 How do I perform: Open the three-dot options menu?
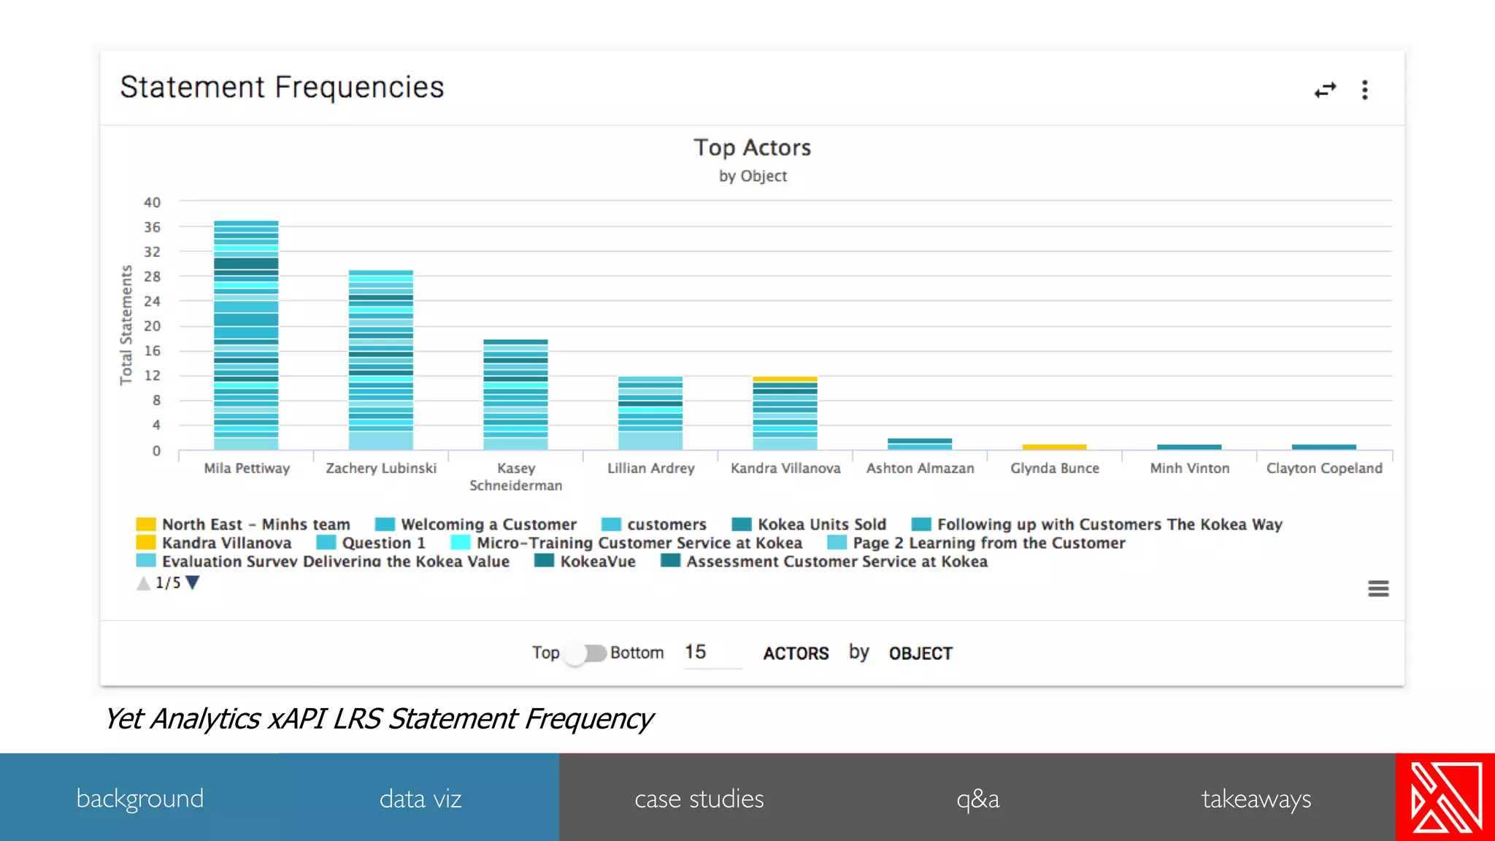pos(1364,90)
